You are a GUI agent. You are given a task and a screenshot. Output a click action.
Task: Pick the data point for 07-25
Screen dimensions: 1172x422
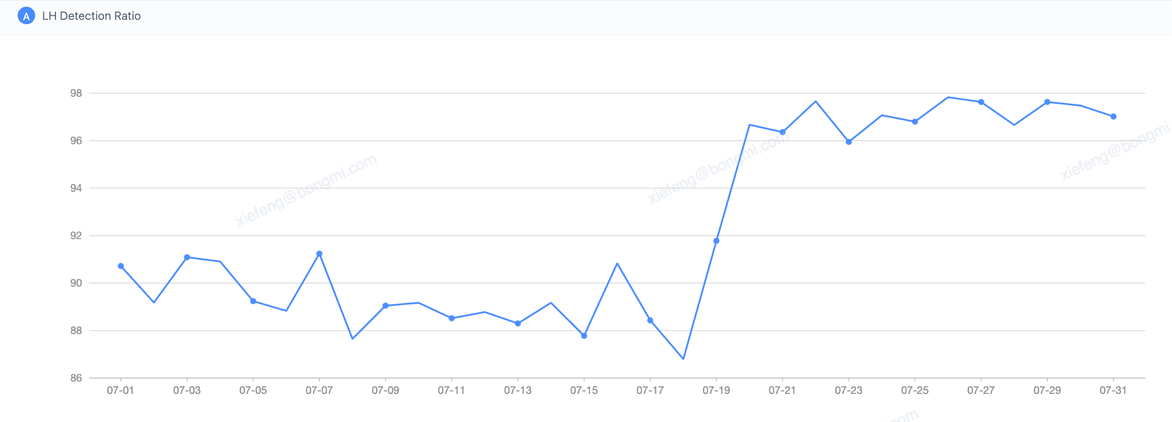915,121
